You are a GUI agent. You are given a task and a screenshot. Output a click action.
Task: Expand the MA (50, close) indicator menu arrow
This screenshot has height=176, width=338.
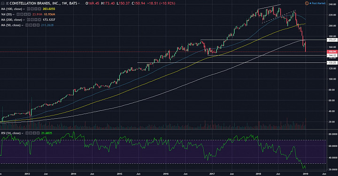pyautogui.click(x=22, y=25)
